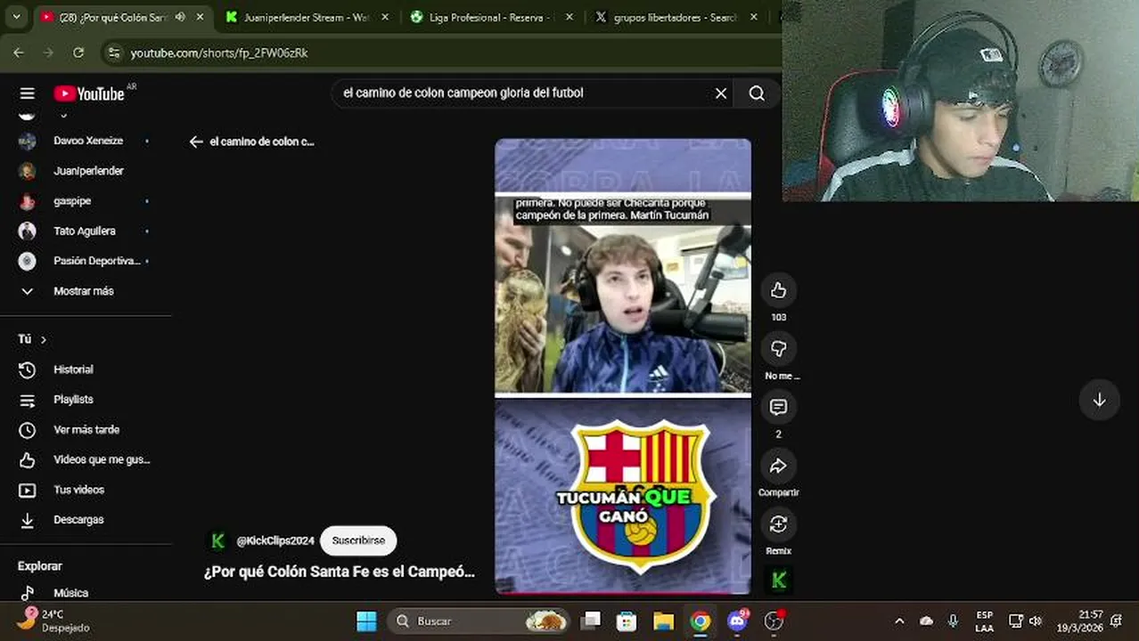
Task: Close the grupos libertadores tab
Action: 754,17
